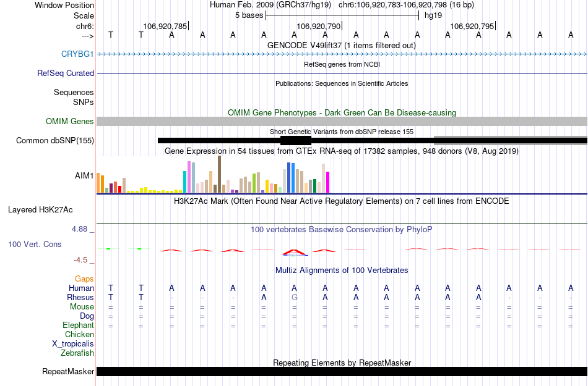The width and height of the screenshot is (588, 386).
Task: Open 'Multiz Alignments of 100 Vertebrates' title
Action: click(342, 270)
